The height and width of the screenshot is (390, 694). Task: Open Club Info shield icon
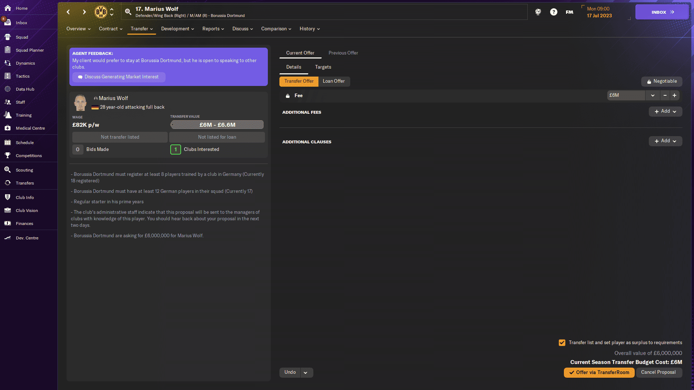[x=8, y=197]
